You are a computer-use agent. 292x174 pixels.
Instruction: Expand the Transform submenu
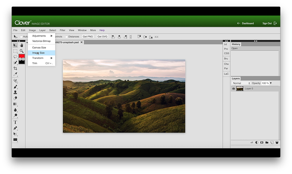(42, 58)
